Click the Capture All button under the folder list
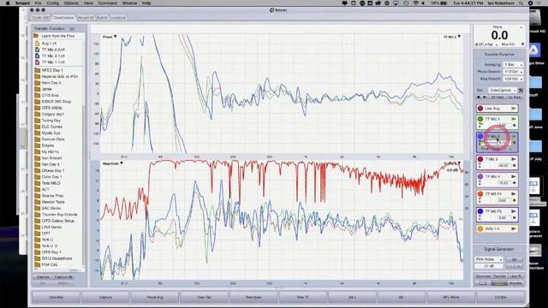548x308 pixels. [63, 276]
